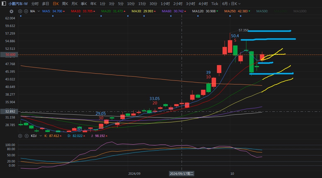Close the KDJ indicator panel

click(x=26, y=136)
